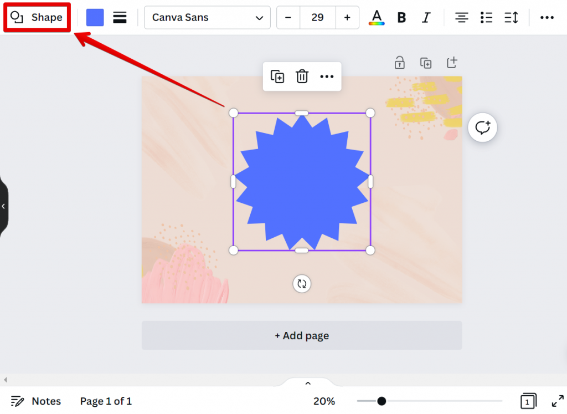Toggle italic formatting

click(426, 18)
